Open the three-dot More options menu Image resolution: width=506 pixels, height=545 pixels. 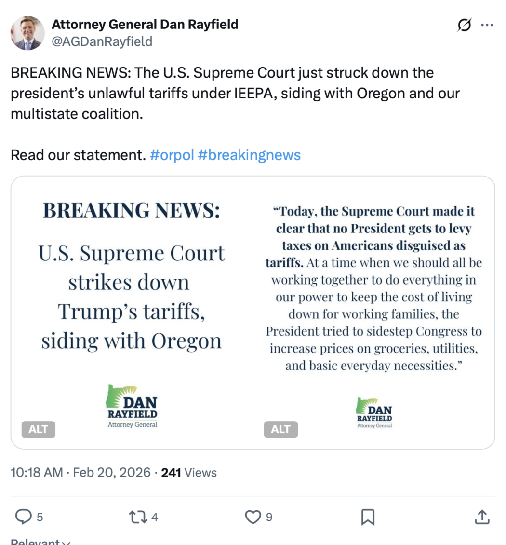(x=487, y=25)
